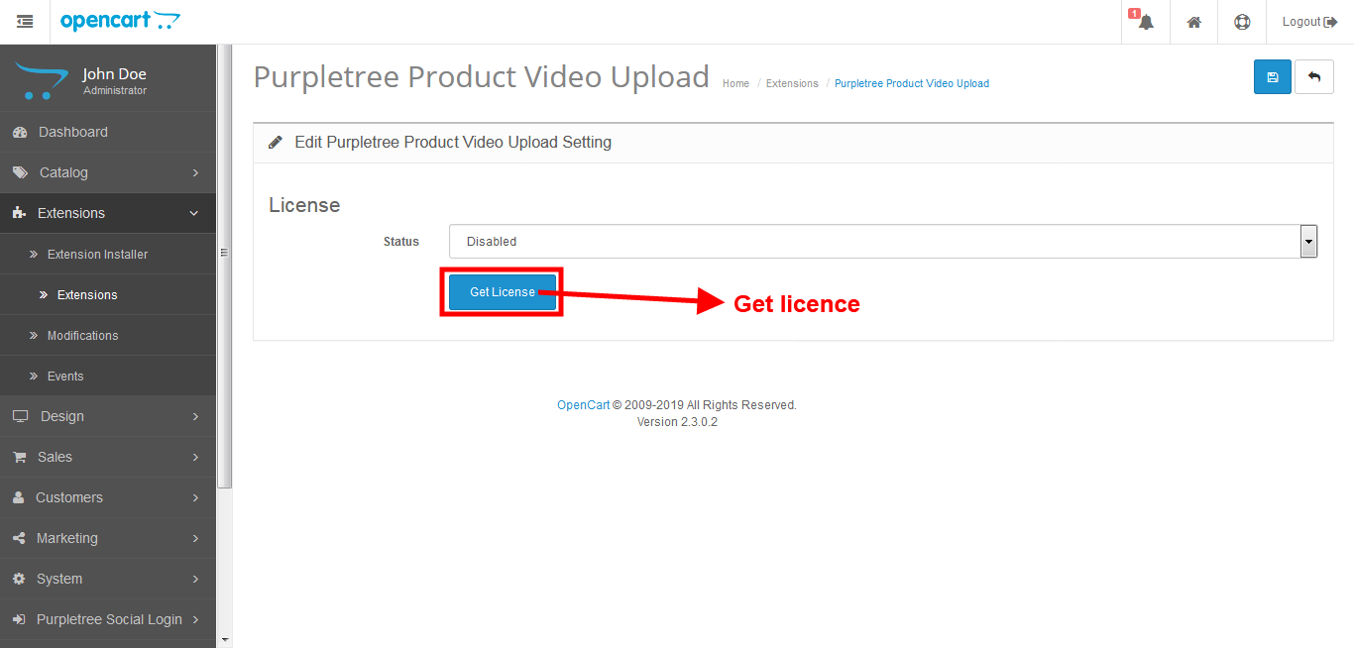Click the 'Administrator' role text
The height and width of the screenshot is (648, 1354).
pos(115,91)
